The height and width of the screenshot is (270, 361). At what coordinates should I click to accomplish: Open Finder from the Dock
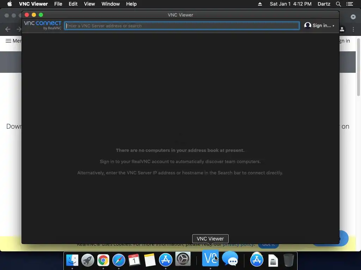pos(72,260)
